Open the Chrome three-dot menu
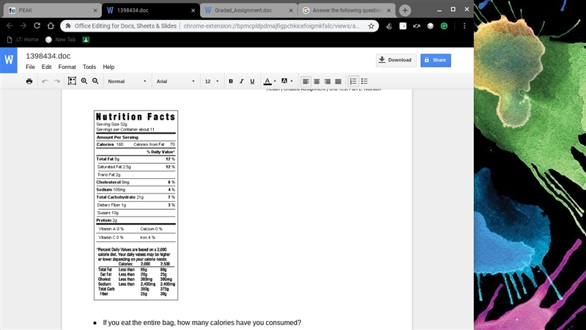The height and width of the screenshot is (330, 586). (464, 26)
